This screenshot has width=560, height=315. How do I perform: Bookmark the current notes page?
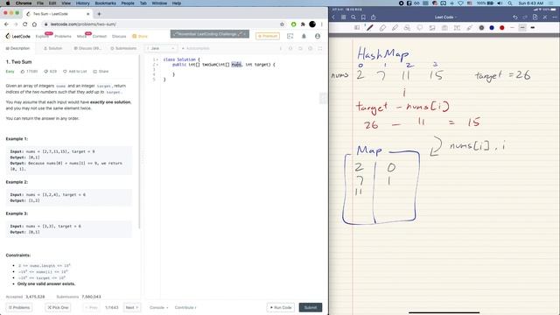pyautogui.click(x=363, y=17)
